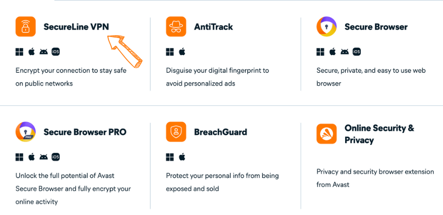Viewport: 443px width, 215px height.
Task: Click the BreachGuard shield icon
Action: [x=176, y=132]
